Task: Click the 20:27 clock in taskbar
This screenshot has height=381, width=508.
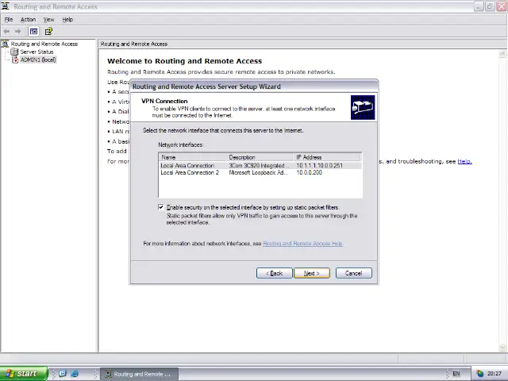Action: pos(494,374)
